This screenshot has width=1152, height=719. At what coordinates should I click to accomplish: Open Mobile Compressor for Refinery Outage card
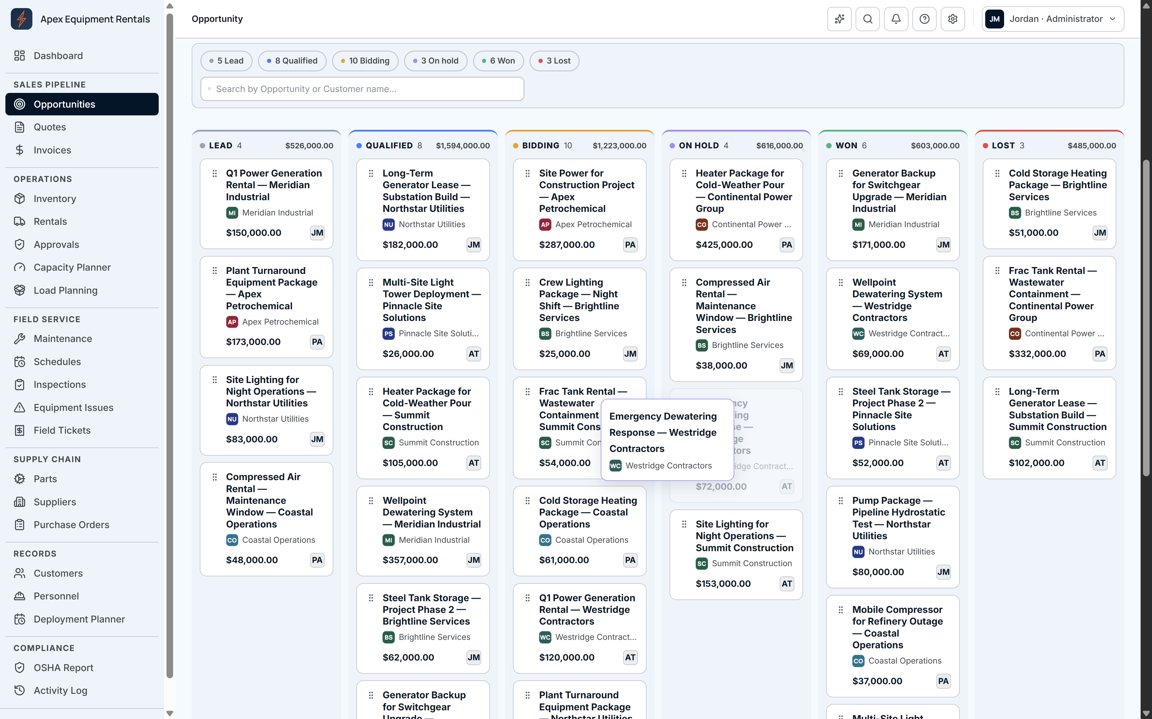coord(893,646)
